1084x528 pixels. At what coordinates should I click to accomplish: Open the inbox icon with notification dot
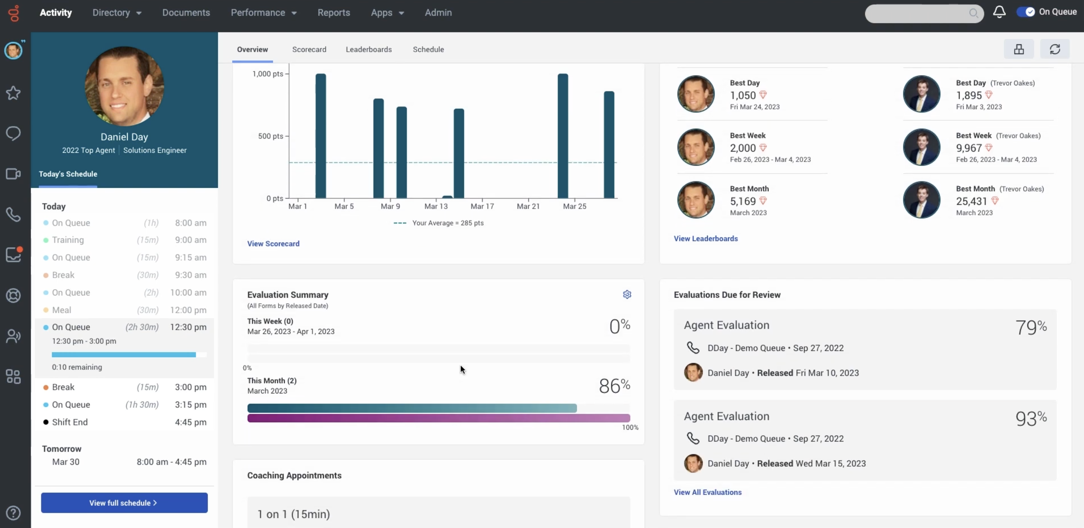click(13, 254)
